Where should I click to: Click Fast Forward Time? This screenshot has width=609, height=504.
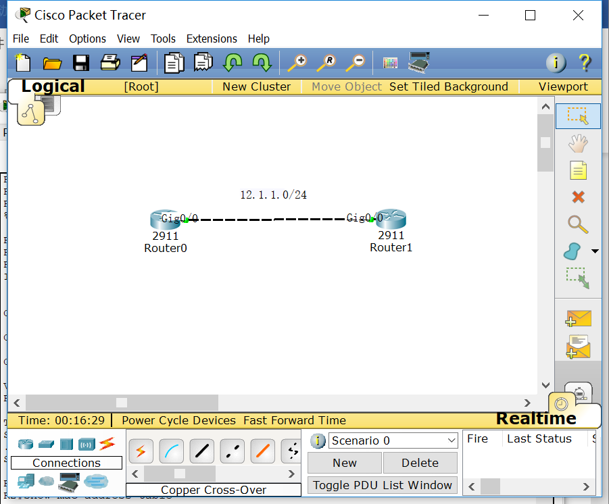(295, 420)
